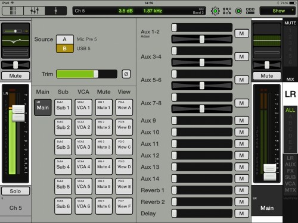Add channel to View C group
The width and height of the screenshot is (298, 223).
pyautogui.click(x=124, y=147)
